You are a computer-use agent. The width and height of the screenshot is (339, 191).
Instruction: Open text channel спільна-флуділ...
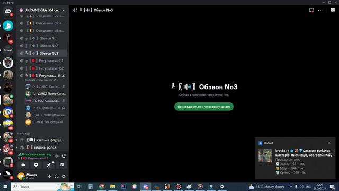coord(42,140)
